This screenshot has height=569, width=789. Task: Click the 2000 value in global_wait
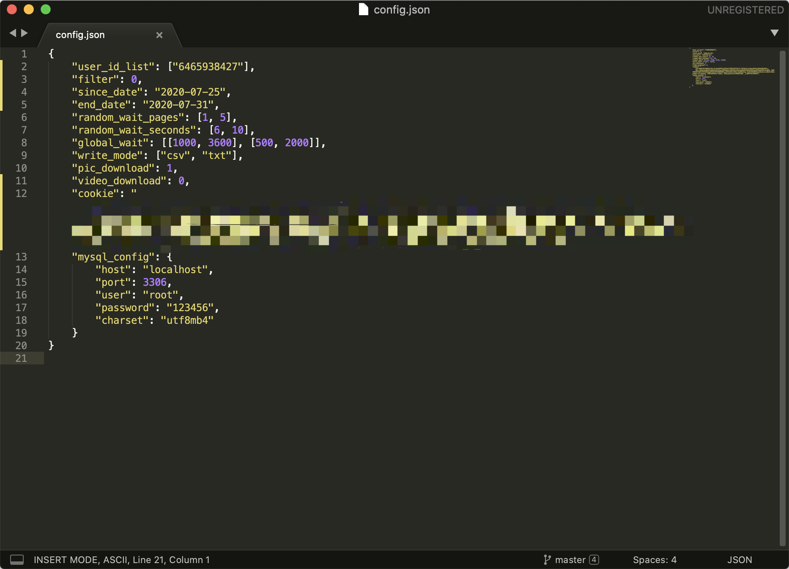297,143
